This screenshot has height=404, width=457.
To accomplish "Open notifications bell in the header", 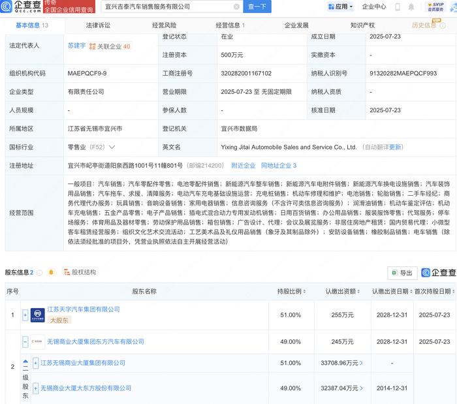I will click(411, 7).
